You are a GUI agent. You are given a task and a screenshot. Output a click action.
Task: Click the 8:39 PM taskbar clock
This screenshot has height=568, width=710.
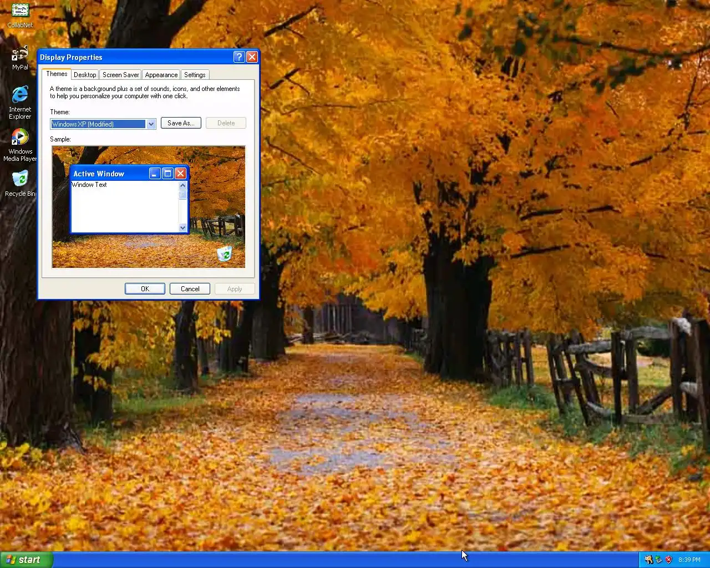pyautogui.click(x=689, y=560)
